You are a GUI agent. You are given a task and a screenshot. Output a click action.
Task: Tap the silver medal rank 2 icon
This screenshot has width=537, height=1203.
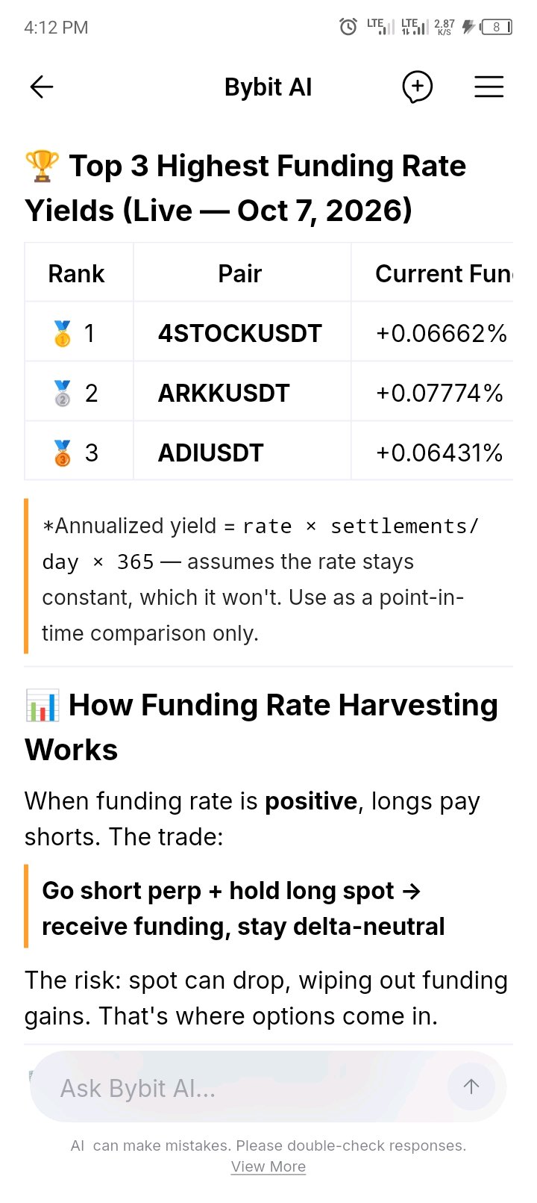coord(63,393)
